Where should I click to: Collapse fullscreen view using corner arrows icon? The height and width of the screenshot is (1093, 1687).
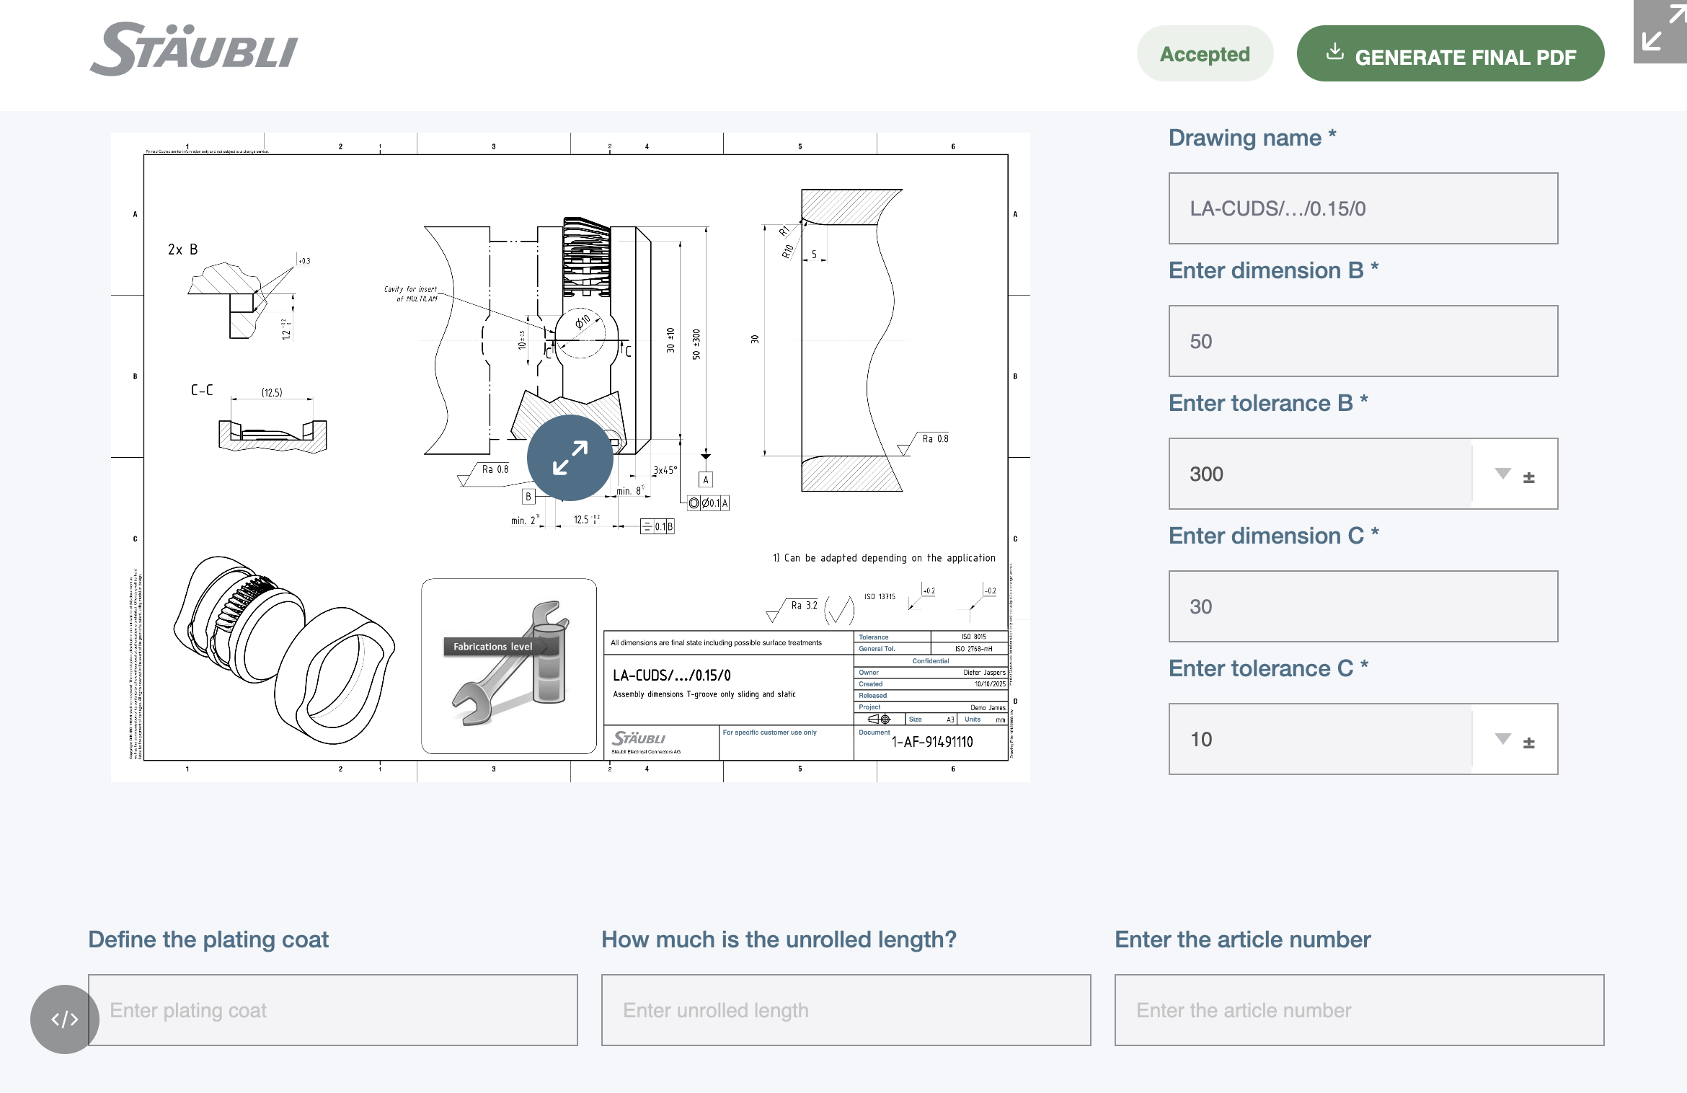point(1660,31)
